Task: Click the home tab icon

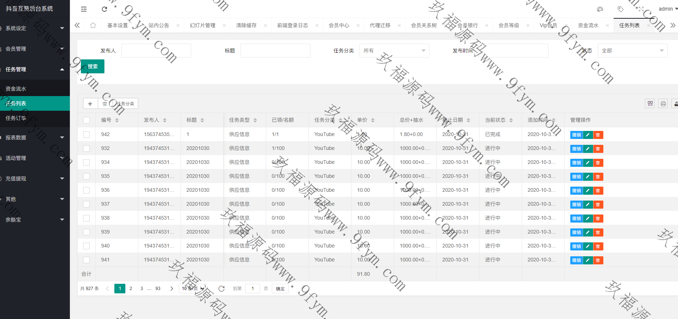Action: point(93,25)
